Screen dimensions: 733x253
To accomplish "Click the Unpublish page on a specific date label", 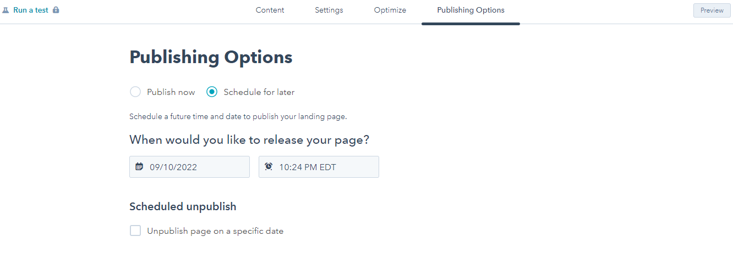I will pyautogui.click(x=215, y=231).
